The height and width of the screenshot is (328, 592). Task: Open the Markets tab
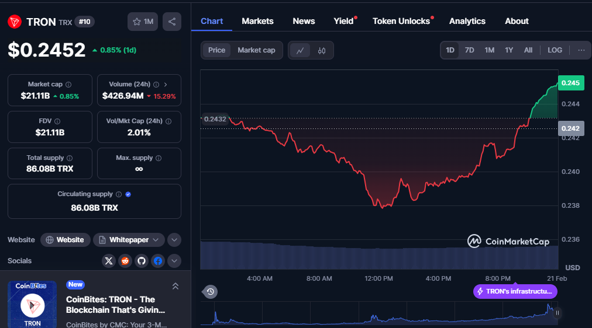click(257, 21)
